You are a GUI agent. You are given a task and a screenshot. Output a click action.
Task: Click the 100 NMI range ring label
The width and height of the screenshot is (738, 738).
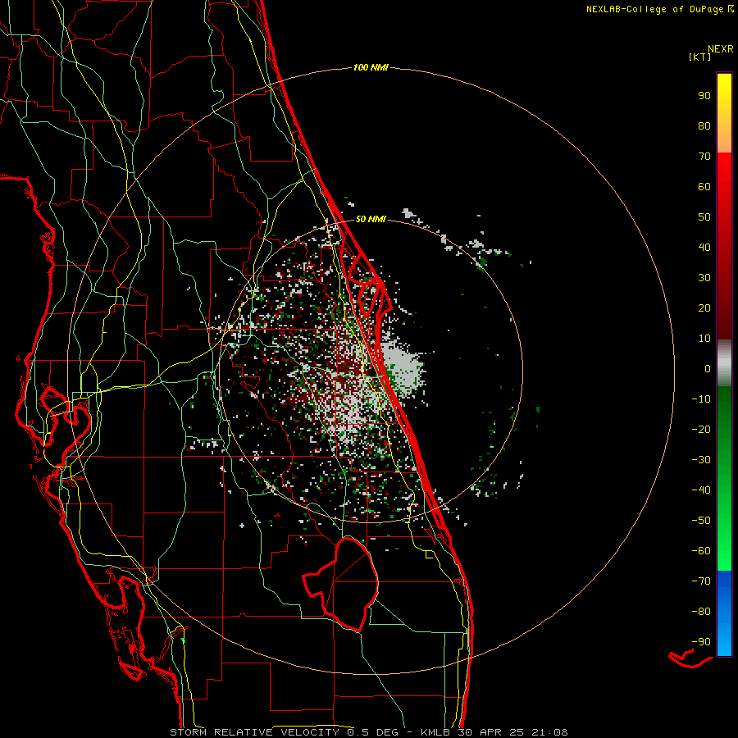point(371,68)
